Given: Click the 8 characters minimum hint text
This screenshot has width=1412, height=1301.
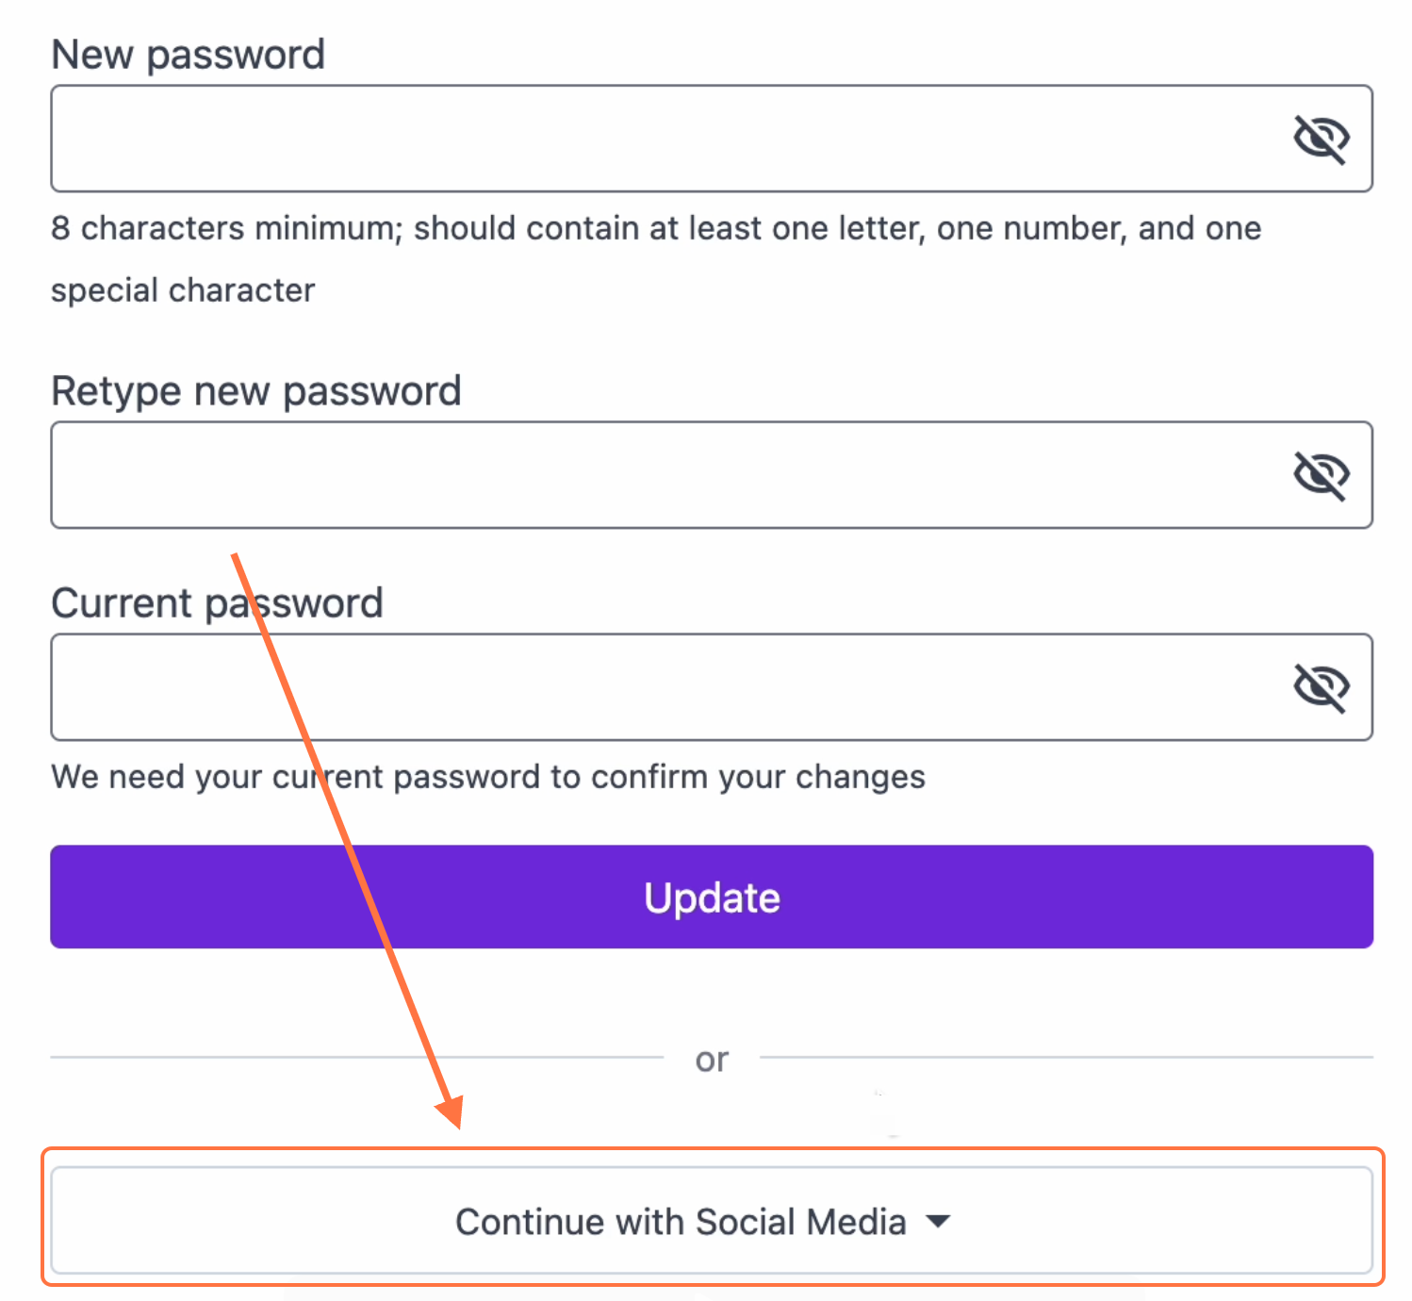Looking at the screenshot, I should (x=655, y=228).
